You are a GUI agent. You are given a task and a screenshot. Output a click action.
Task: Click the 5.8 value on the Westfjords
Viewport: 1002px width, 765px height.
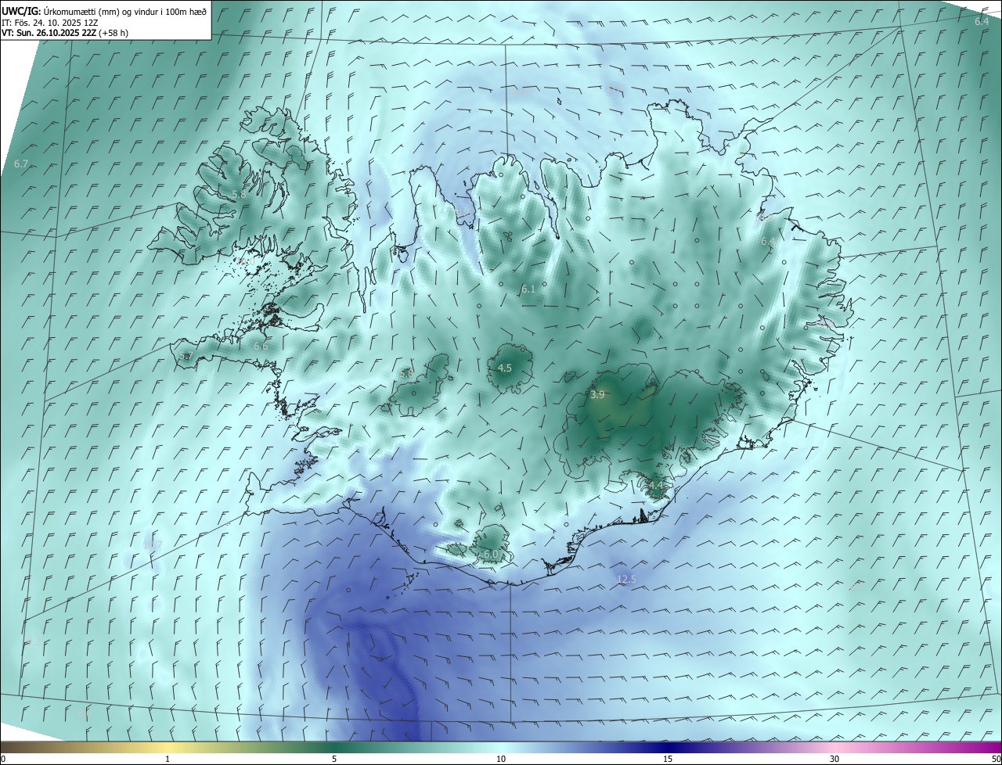point(239,194)
